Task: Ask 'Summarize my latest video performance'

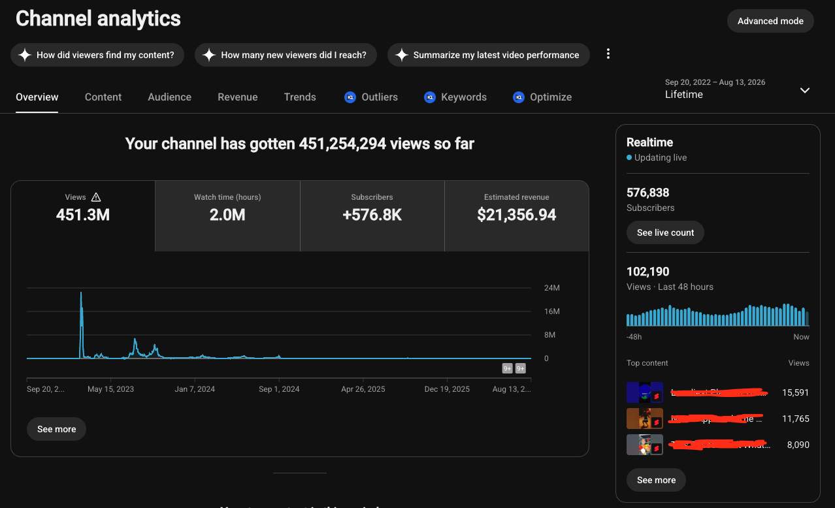Action: [x=488, y=55]
